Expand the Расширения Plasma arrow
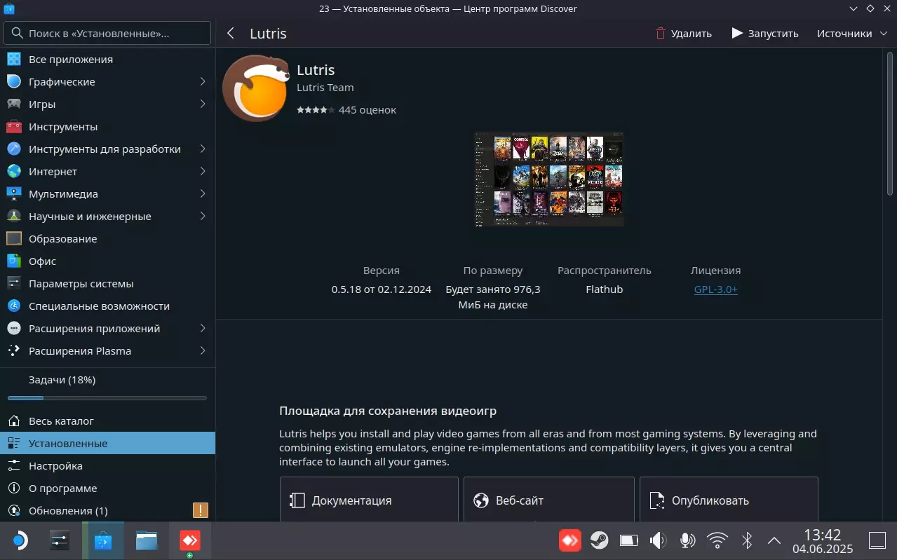The image size is (897, 560). coord(202,351)
